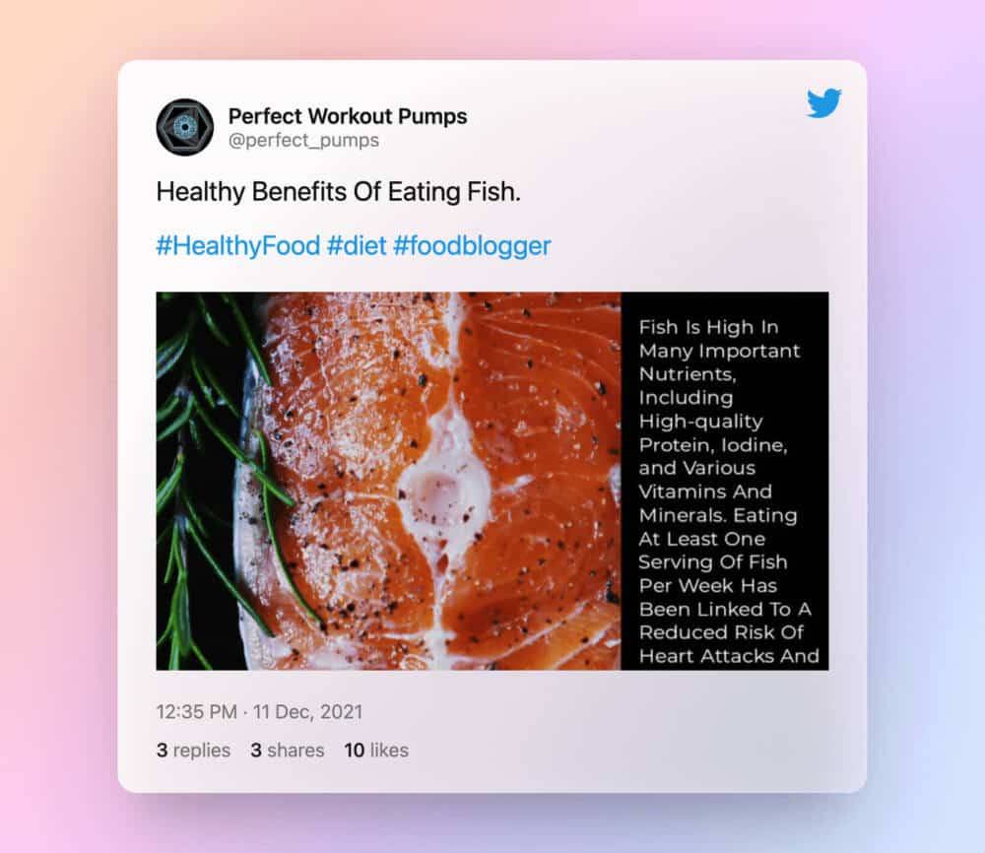Click the "Fish Is High In" caption line
Image resolution: width=985 pixels, height=853 pixels.
click(x=708, y=327)
